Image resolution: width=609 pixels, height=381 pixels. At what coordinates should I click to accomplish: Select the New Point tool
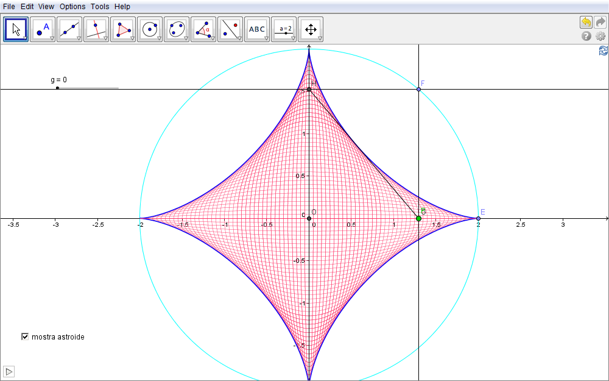[x=43, y=29]
